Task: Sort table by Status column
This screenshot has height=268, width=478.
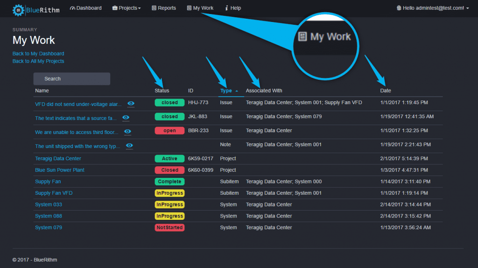Action: (x=162, y=91)
